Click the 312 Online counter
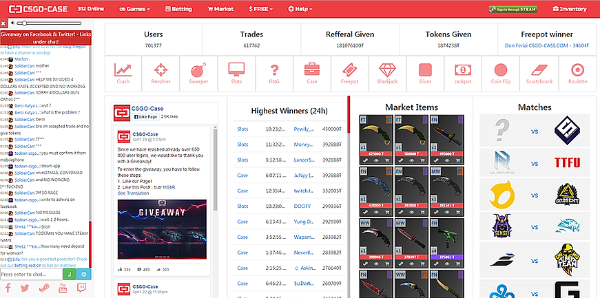 [90, 9]
